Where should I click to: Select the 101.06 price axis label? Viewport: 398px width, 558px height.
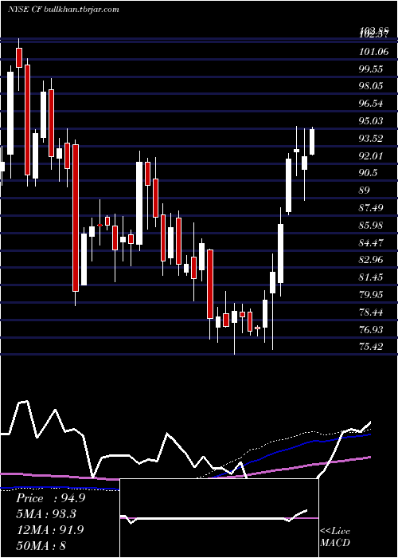click(x=373, y=52)
